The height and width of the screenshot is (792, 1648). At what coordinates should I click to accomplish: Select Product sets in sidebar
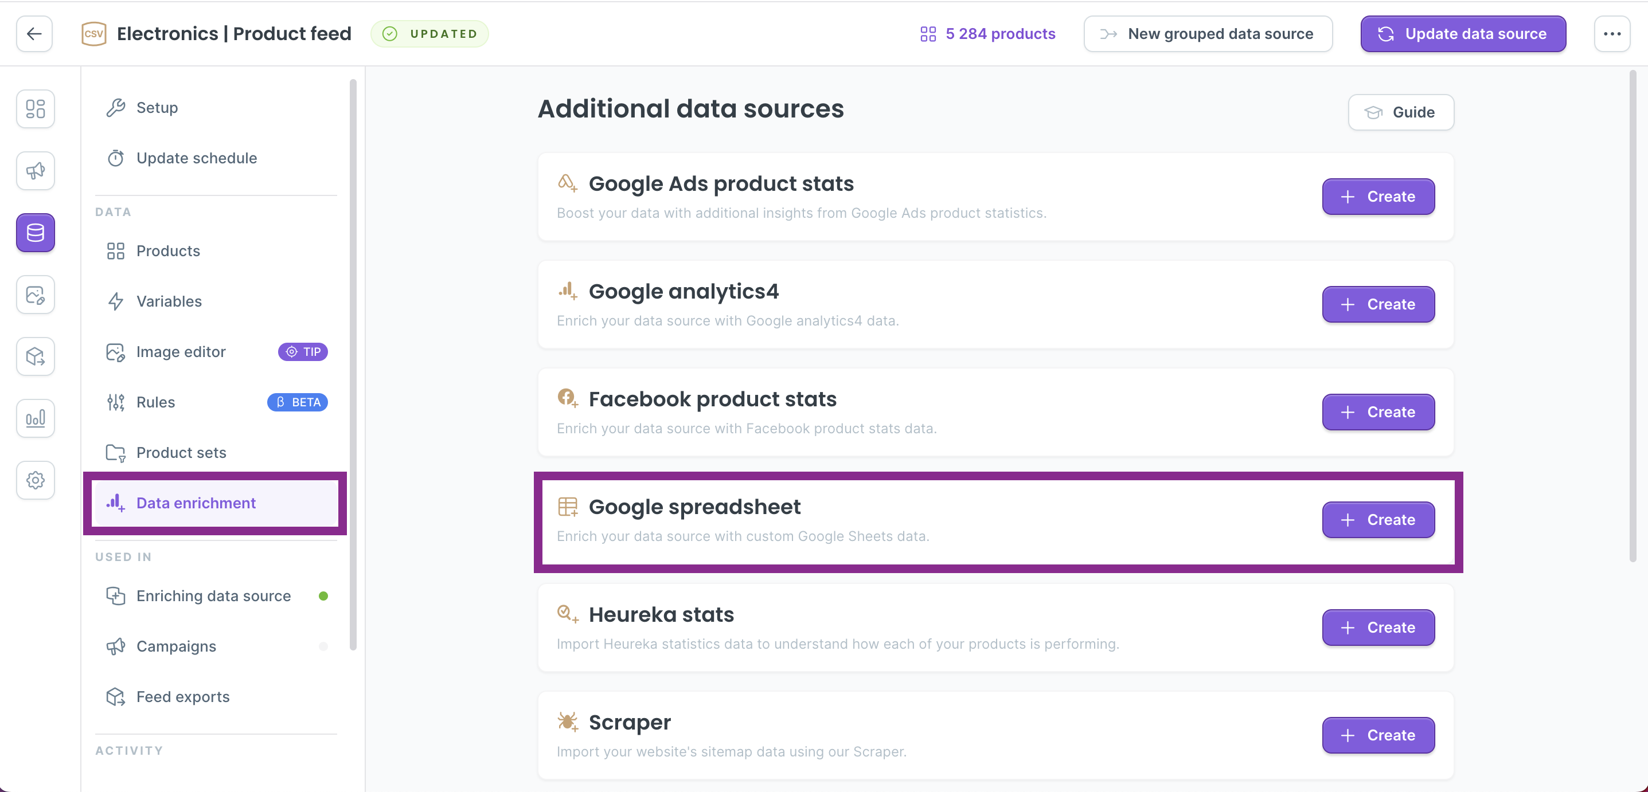tap(181, 453)
